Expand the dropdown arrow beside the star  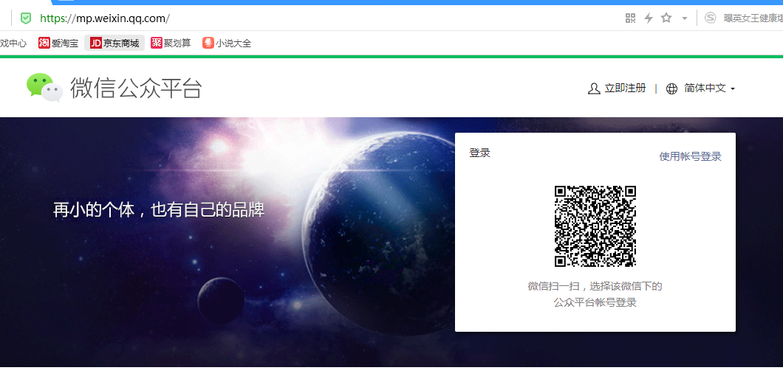[685, 18]
